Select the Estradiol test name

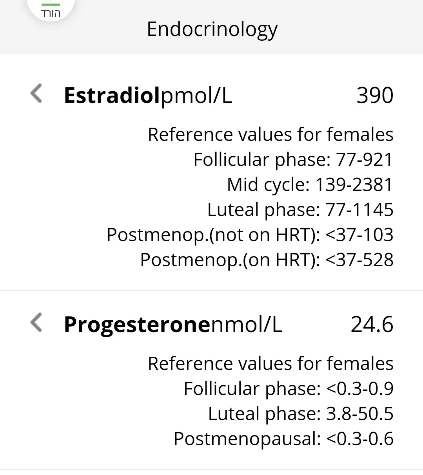pos(112,95)
